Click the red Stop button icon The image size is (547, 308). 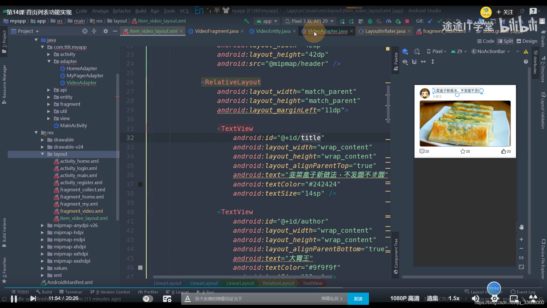407,21
